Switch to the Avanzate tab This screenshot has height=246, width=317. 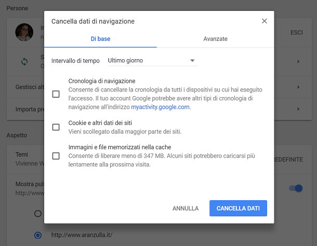coord(215,39)
